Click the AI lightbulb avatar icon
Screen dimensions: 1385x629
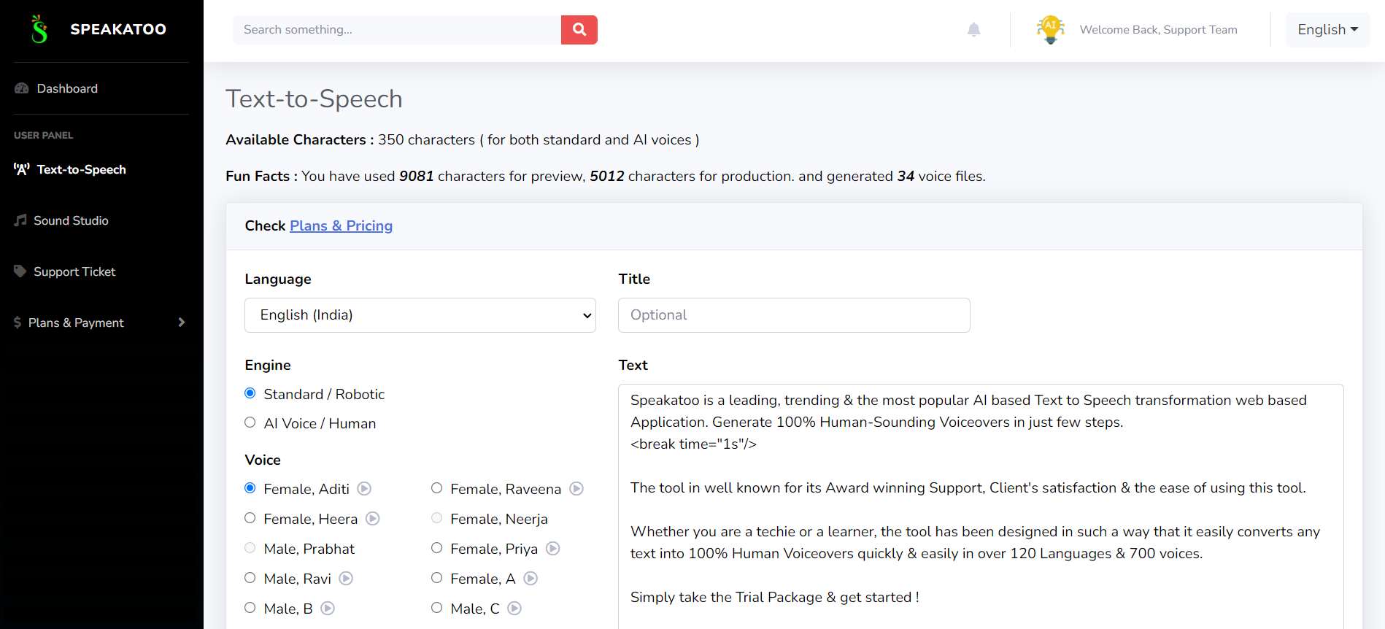coord(1051,30)
